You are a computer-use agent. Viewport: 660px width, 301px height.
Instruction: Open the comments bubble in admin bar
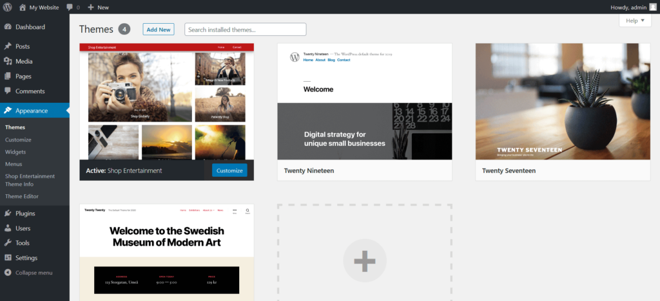tap(70, 7)
